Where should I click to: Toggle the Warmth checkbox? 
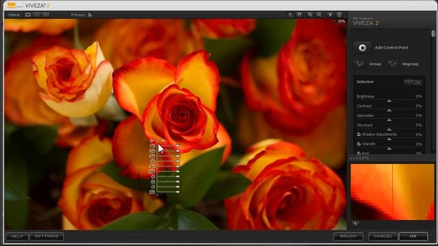[x=359, y=144]
